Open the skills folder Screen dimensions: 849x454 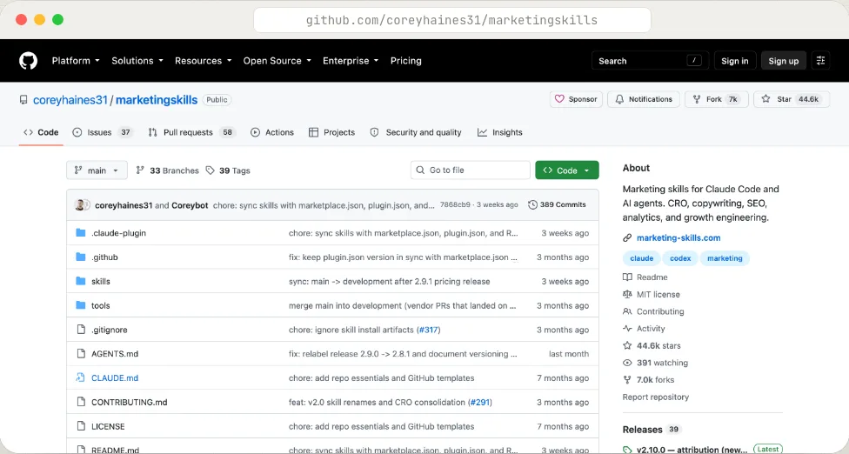click(101, 282)
